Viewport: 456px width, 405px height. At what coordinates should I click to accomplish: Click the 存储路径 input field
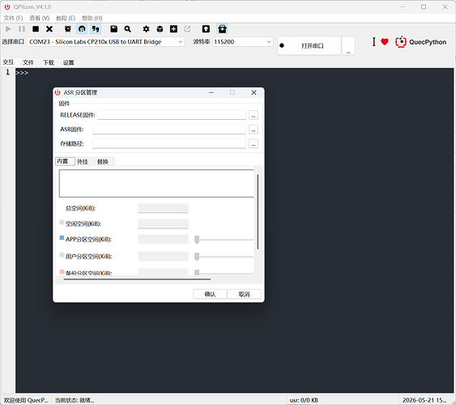[169, 143]
